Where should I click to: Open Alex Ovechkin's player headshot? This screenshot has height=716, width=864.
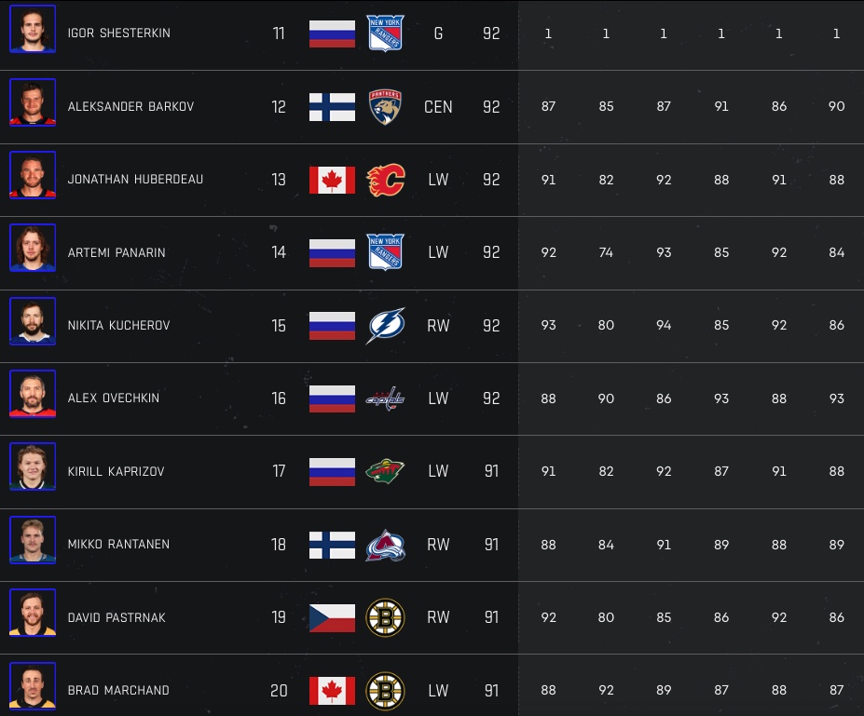click(33, 394)
